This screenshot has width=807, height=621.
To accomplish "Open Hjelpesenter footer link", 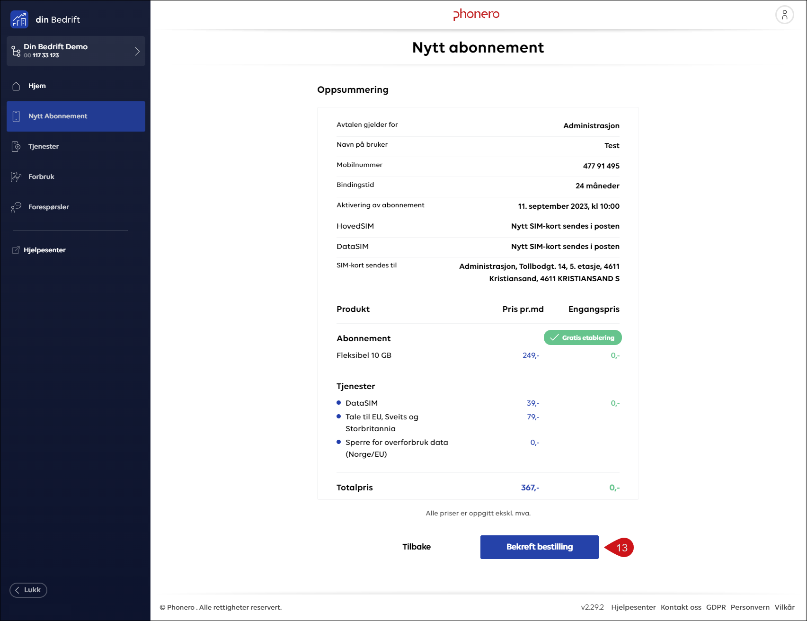I will [633, 607].
